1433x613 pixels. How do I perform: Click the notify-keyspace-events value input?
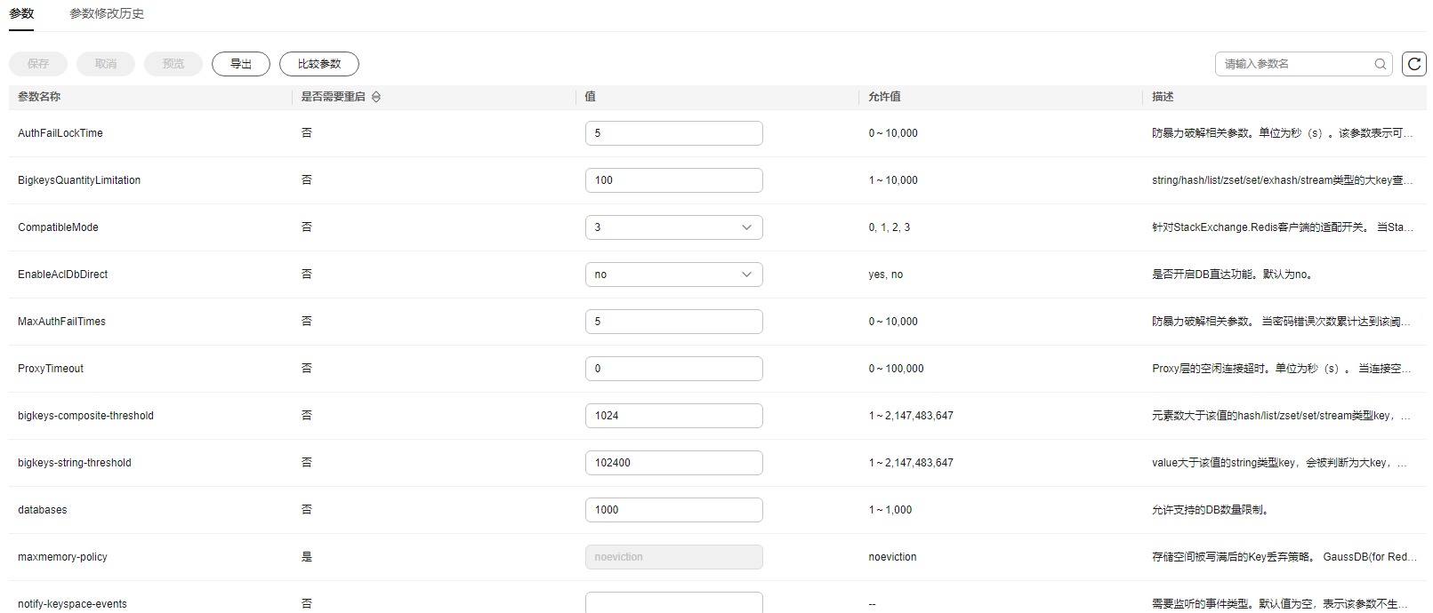[x=673, y=602]
